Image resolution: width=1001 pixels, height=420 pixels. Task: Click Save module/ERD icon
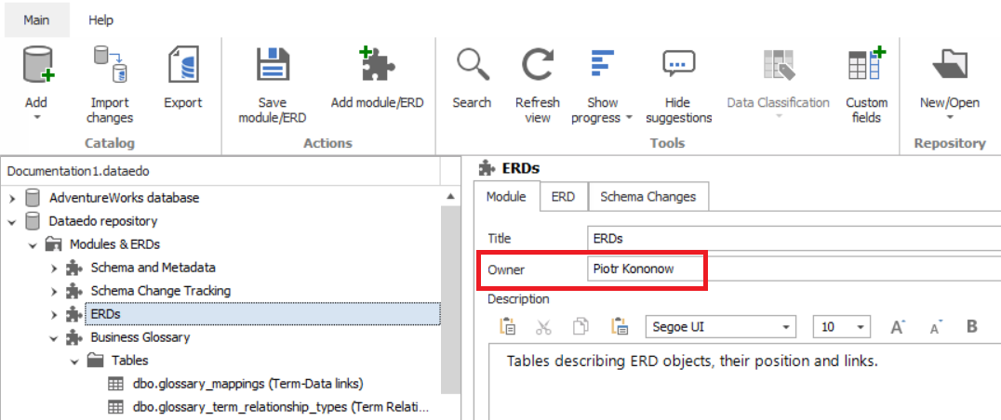(x=273, y=67)
